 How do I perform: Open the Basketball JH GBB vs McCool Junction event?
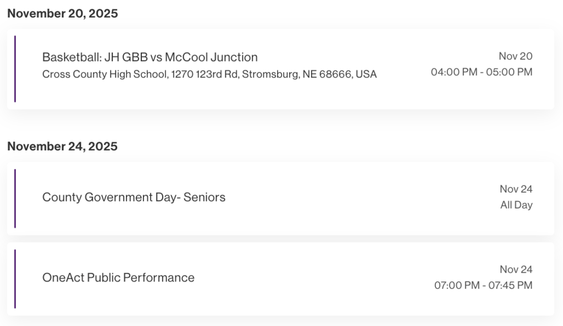pyautogui.click(x=150, y=57)
